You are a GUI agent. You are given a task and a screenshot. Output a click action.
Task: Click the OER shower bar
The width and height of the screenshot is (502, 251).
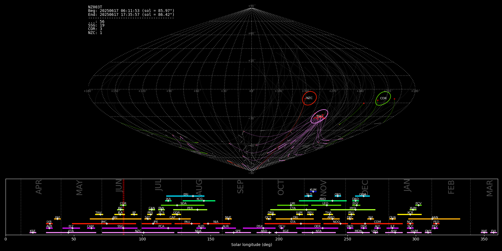tap(317, 228)
